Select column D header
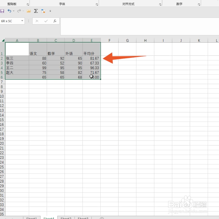 74,40
